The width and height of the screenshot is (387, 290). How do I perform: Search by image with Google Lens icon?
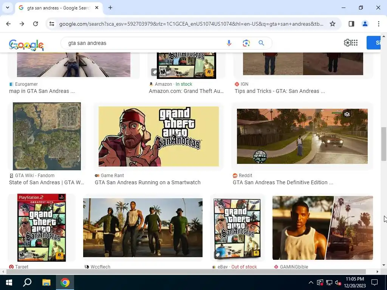(x=246, y=43)
